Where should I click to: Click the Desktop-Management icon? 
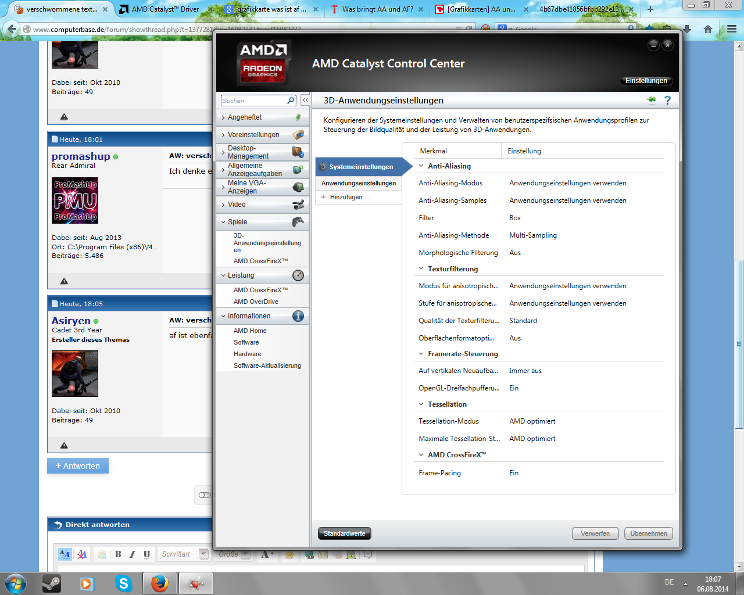click(x=298, y=152)
